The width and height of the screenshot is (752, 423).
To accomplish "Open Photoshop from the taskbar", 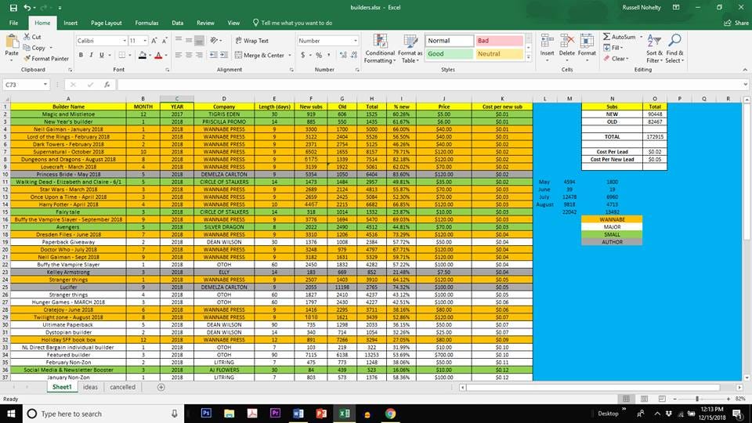I will click(206, 414).
